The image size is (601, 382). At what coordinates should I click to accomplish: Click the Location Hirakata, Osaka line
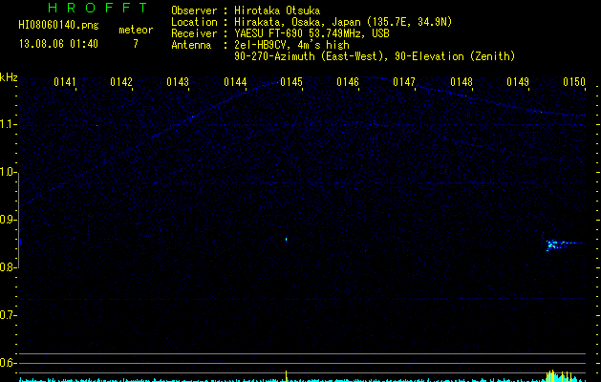click(311, 22)
